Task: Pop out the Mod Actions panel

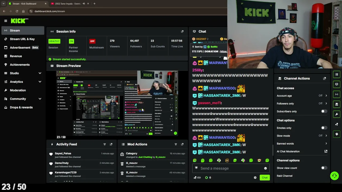Action: pyautogui.click(x=182, y=144)
